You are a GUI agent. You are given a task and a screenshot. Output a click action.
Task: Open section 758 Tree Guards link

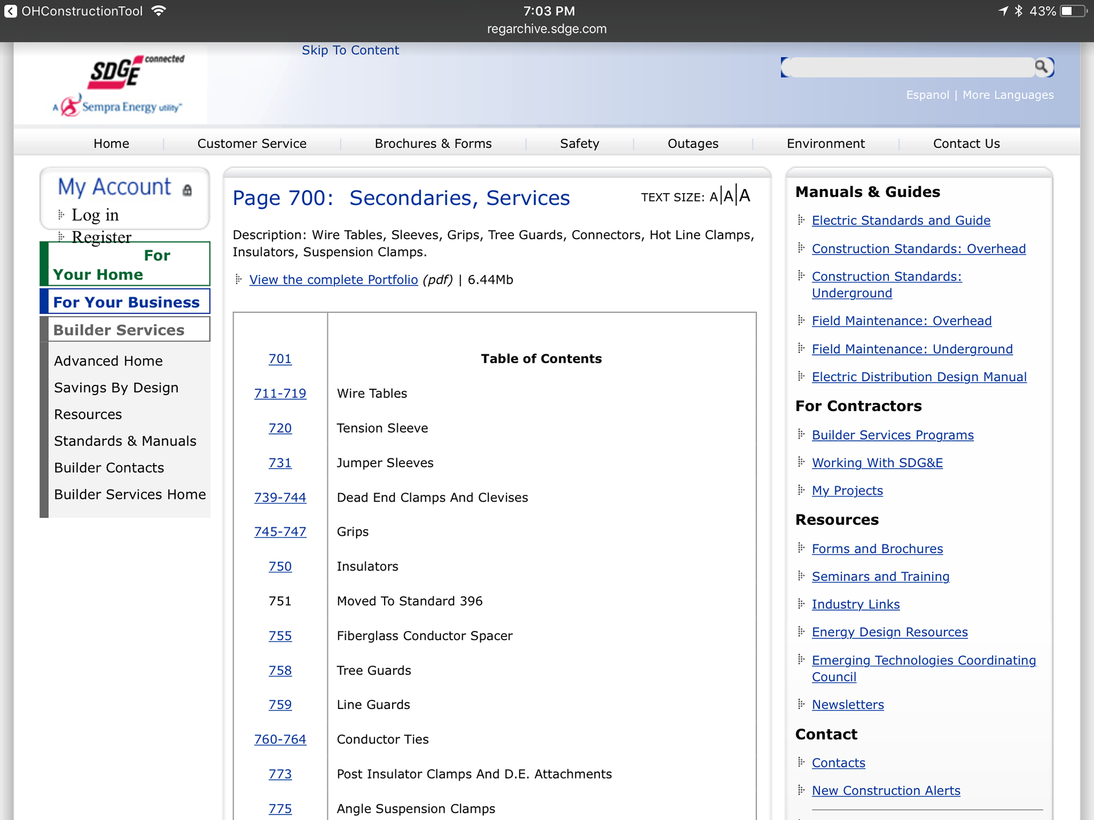coord(280,670)
